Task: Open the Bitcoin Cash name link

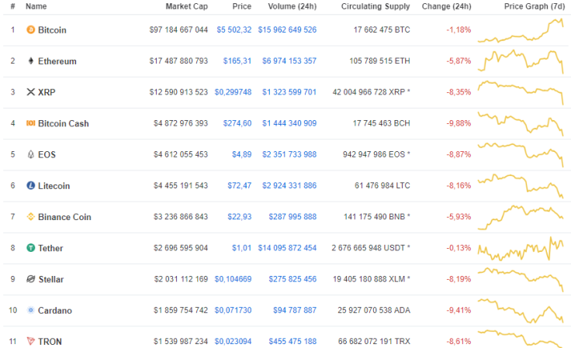Action: 64,124
